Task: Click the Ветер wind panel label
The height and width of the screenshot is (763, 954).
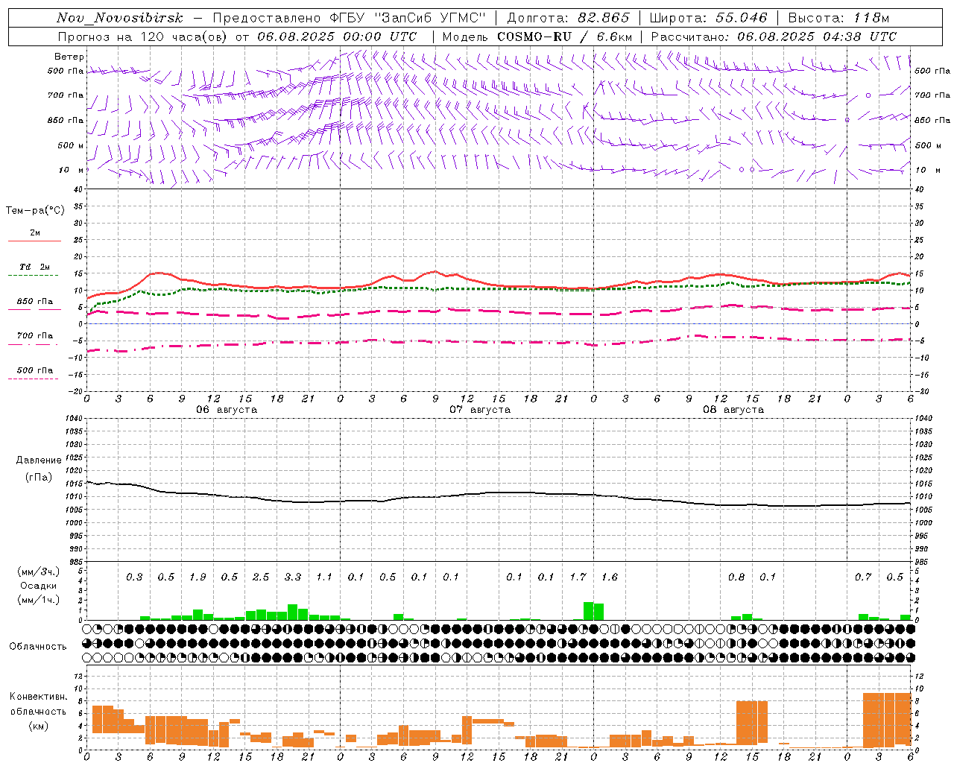Action: (69, 57)
